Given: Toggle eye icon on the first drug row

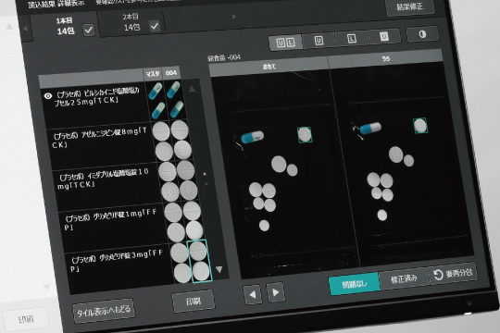Looking at the screenshot, I should point(48,96).
